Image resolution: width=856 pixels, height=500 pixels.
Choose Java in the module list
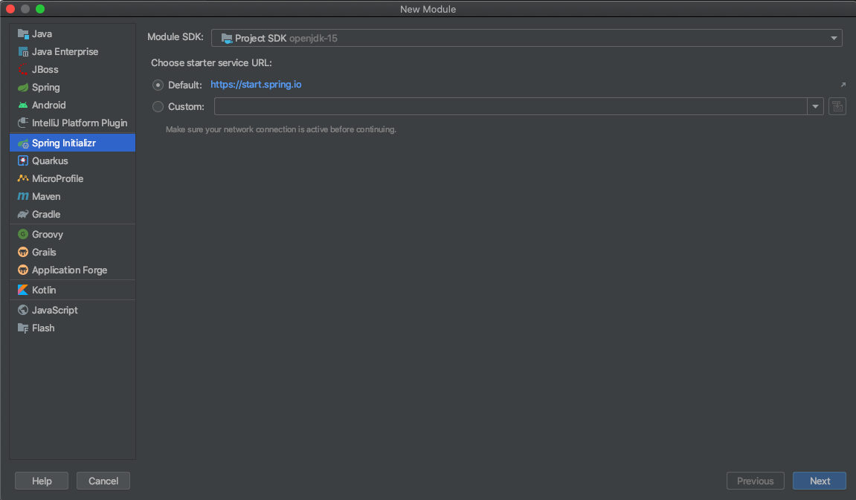(x=73, y=34)
